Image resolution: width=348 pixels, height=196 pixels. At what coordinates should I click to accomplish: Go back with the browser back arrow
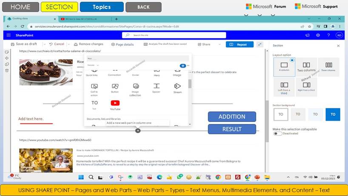[x=8, y=26]
